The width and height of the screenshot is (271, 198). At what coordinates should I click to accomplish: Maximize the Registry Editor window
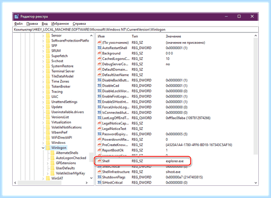[x=239, y=16]
